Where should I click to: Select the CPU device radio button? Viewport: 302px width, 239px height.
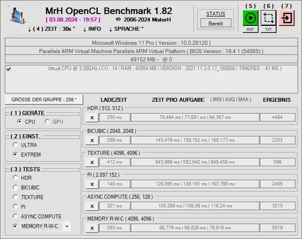click(20, 121)
